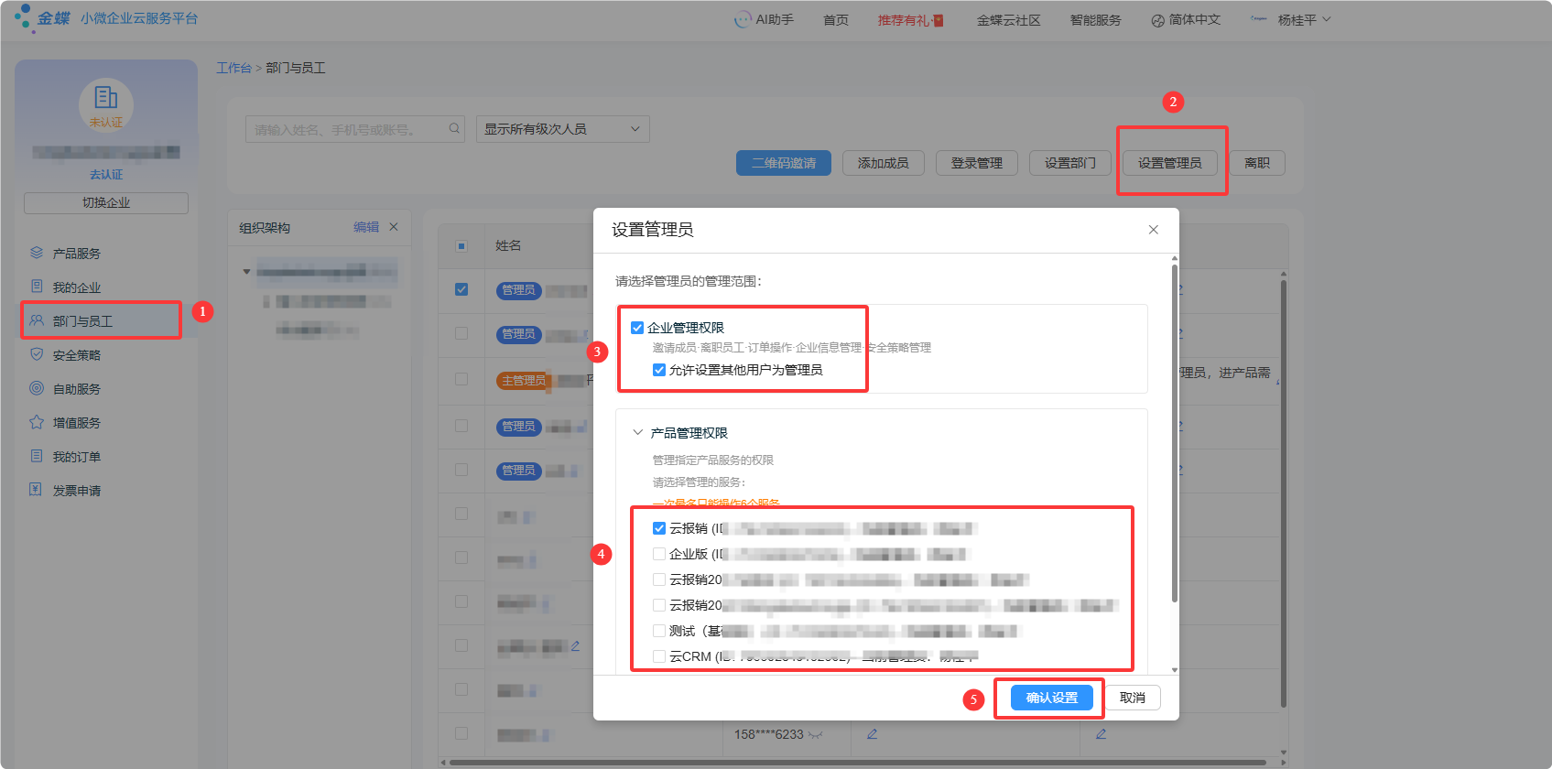
Task: Click the 取消 button
Action: pos(1133,698)
